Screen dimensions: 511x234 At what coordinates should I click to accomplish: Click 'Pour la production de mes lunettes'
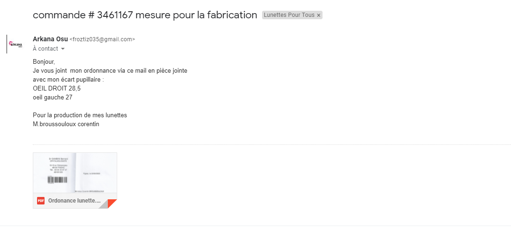[x=80, y=115]
